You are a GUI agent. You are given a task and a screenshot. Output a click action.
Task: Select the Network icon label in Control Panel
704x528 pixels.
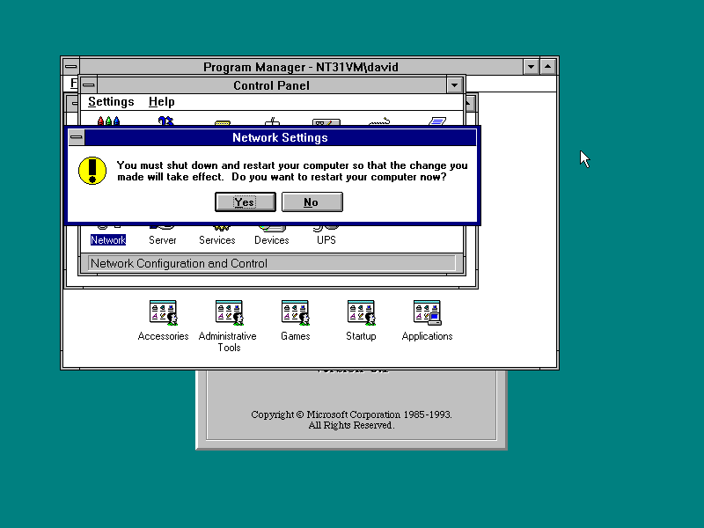[108, 240]
